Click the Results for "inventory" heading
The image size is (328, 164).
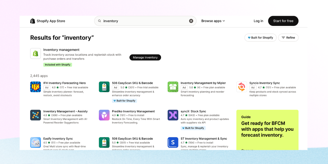click(x=62, y=38)
